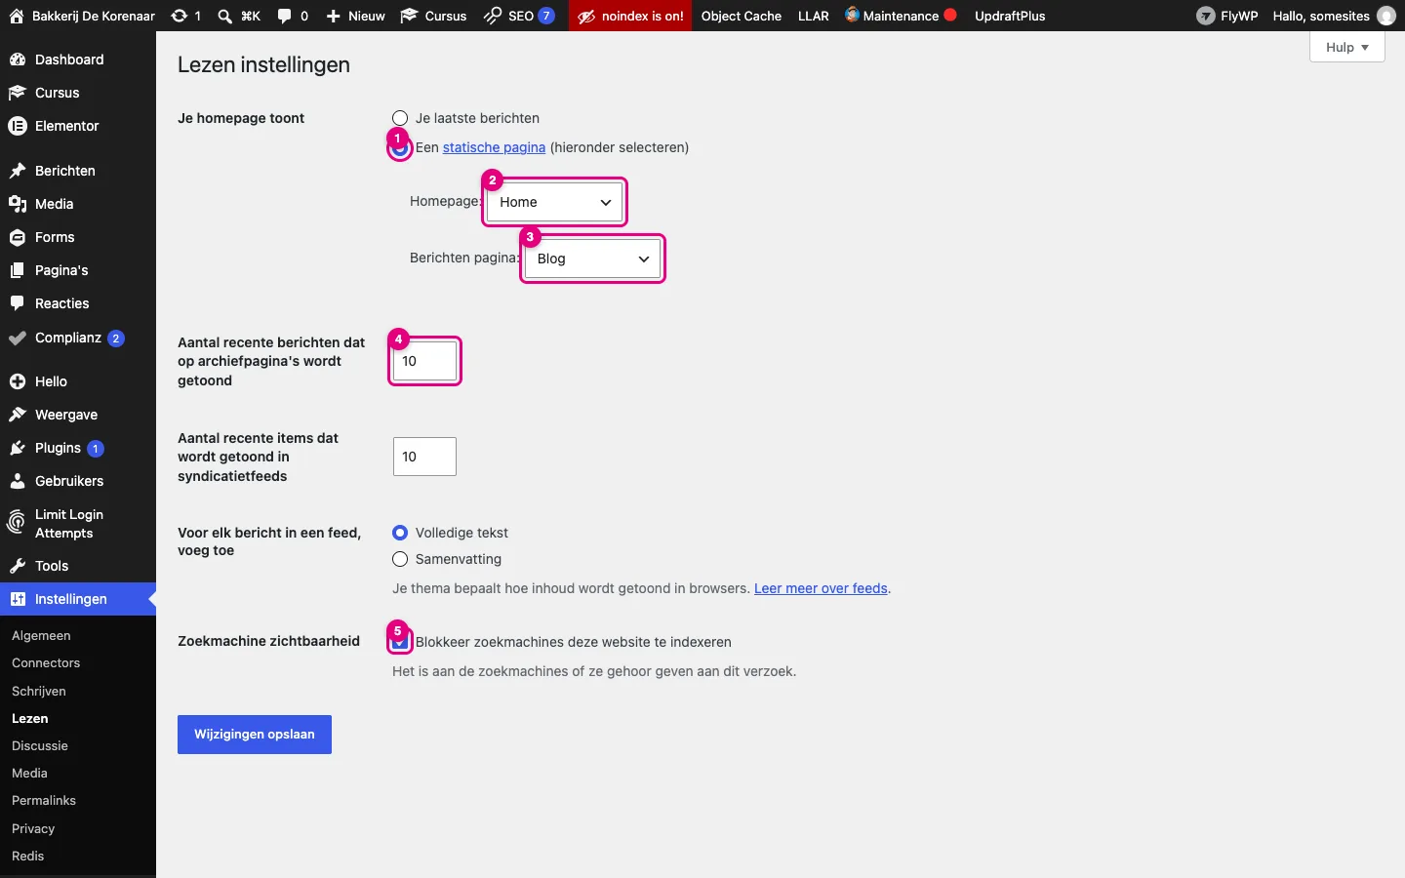
Task: Click the archive pages posts count field
Action: tap(424, 361)
